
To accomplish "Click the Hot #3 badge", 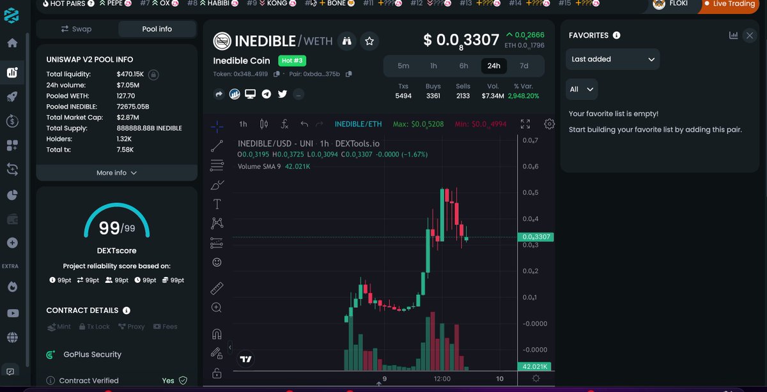I will [x=291, y=61].
